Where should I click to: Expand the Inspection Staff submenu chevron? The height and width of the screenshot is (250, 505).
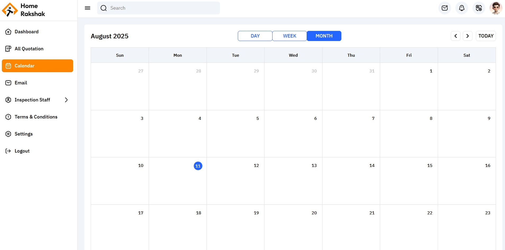pos(66,100)
